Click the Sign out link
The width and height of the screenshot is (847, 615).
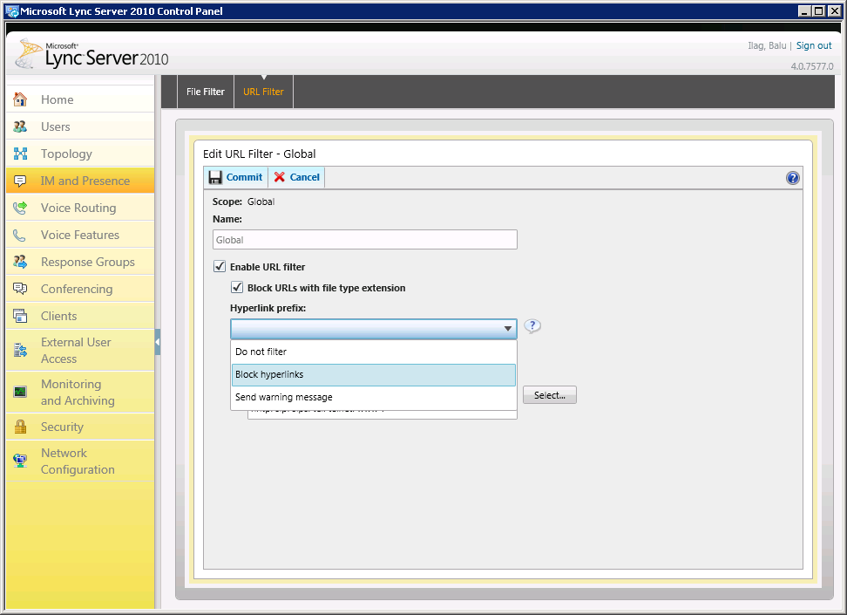[814, 45]
